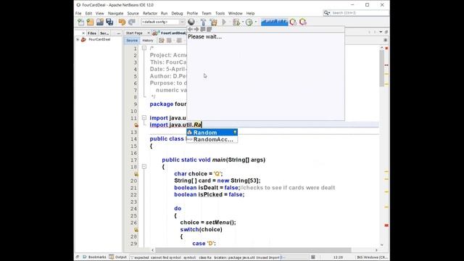Click the Profile Project clock icon
The image size is (464, 261).
pyautogui.click(x=249, y=22)
